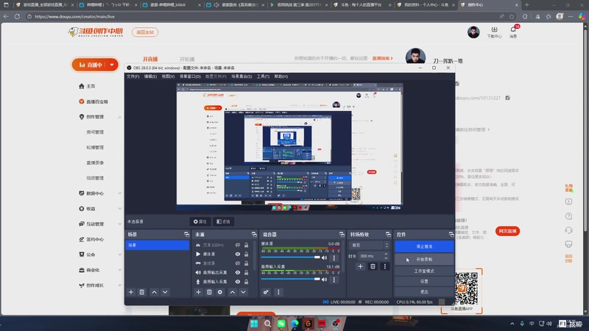Viewport: 589px width, 331px height.
Task: Expand the 互动管理 sidebar section
Action: pos(120,224)
